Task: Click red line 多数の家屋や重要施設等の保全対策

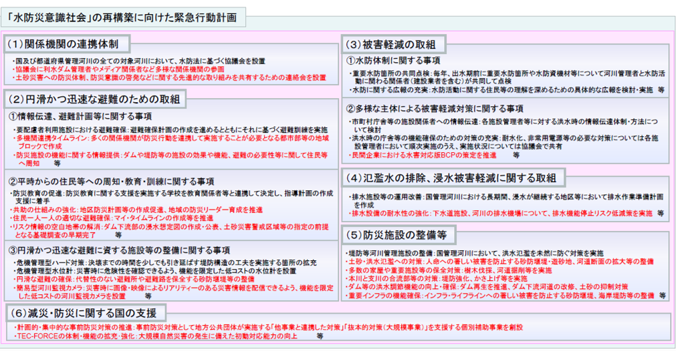Action: click(x=449, y=270)
